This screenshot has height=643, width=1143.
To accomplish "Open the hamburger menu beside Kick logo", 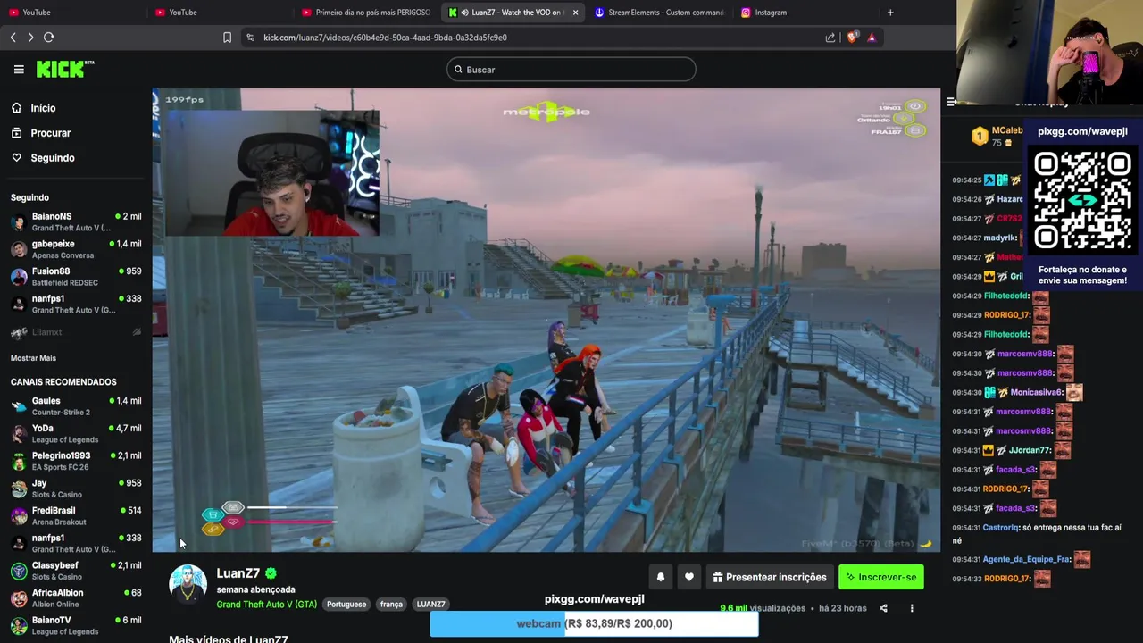I will [x=19, y=69].
